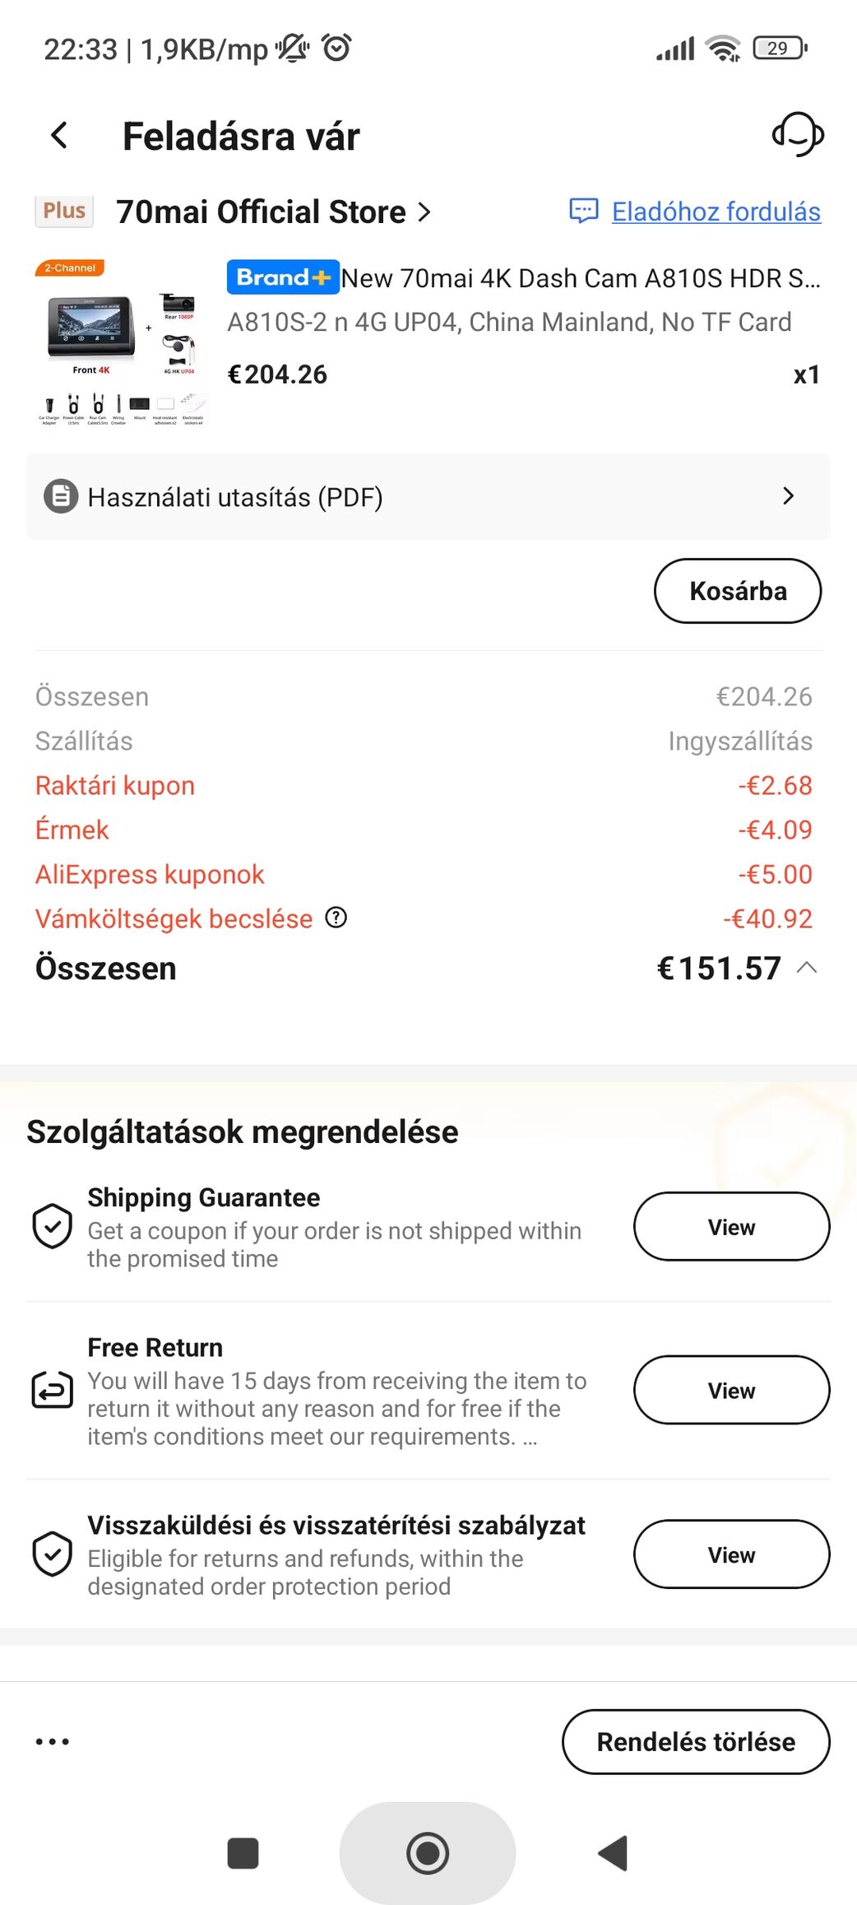The height and width of the screenshot is (1905, 857).
Task: View Shipping Guarantee details
Action: coord(730,1226)
